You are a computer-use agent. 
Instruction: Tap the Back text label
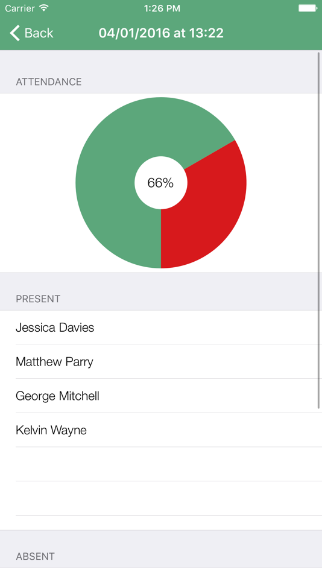coord(39,33)
